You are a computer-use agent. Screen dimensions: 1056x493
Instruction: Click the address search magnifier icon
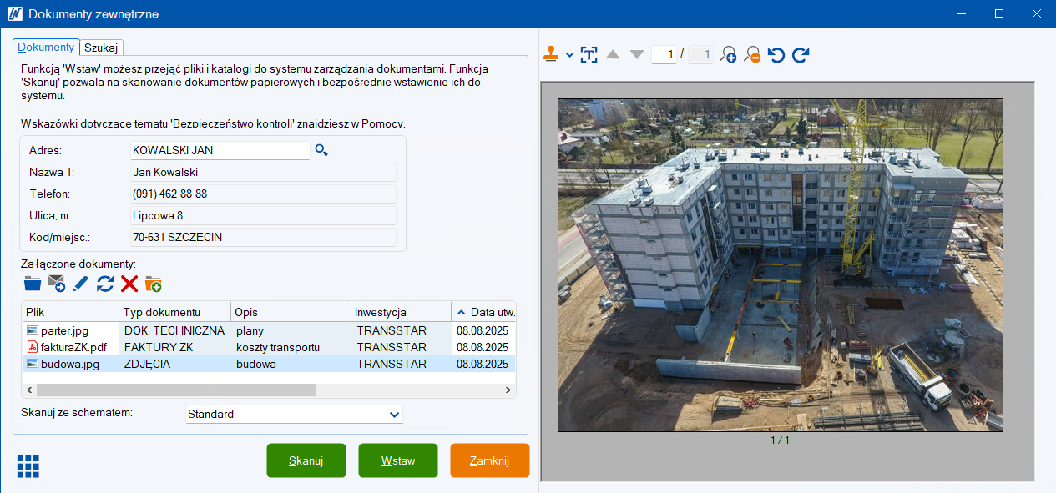point(321,150)
